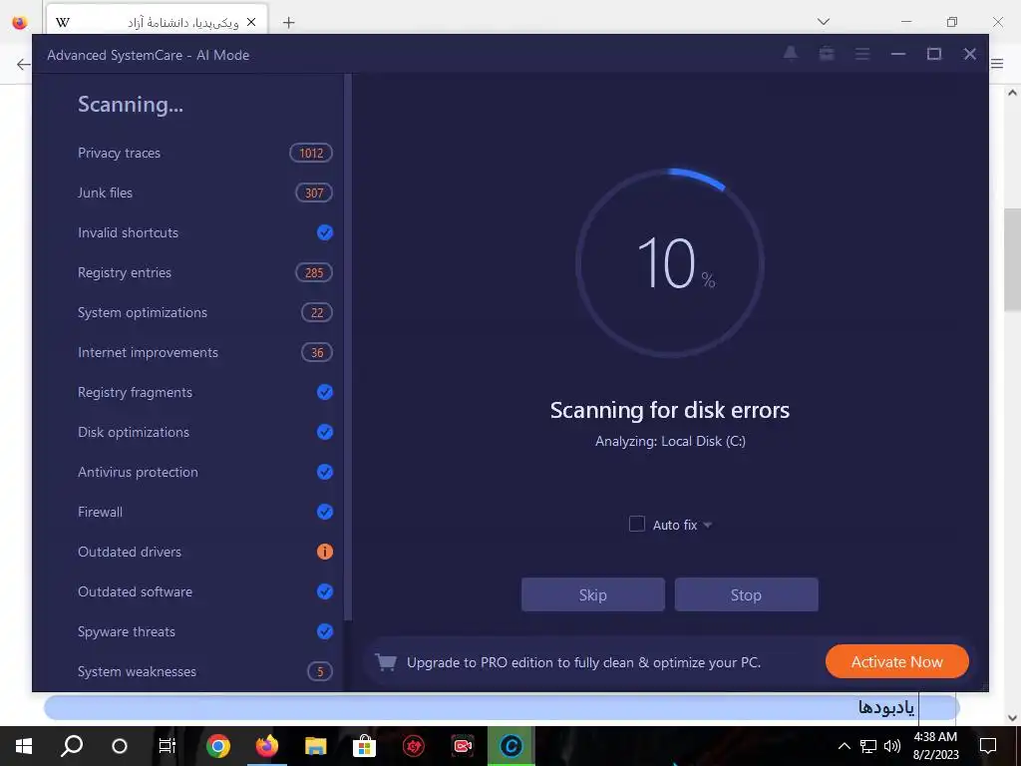
Task: Select the System optimizations item
Action: (143, 312)
